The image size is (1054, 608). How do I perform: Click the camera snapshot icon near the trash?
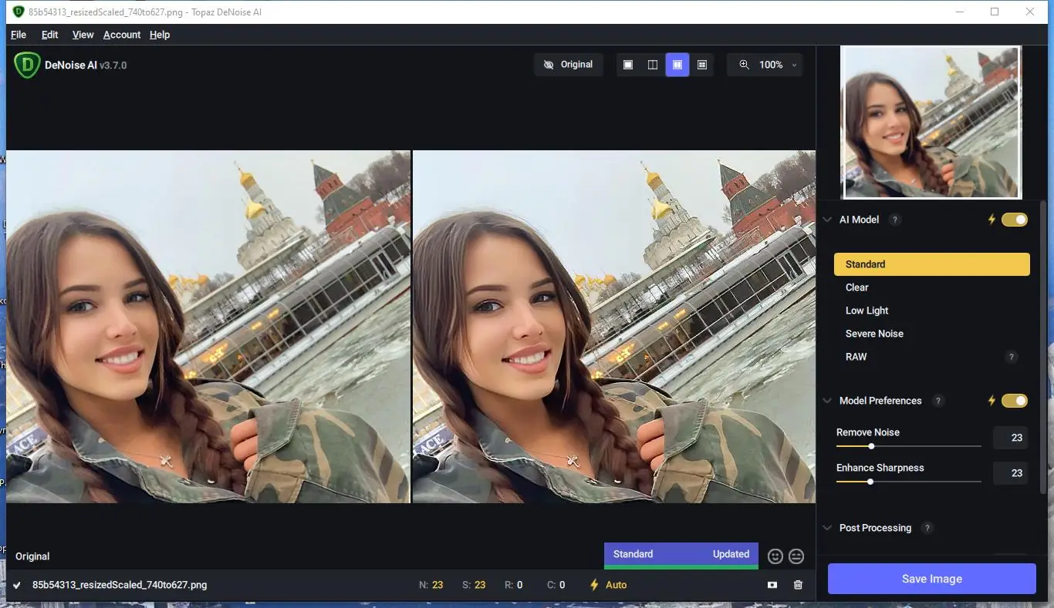(x=772, y=585)
